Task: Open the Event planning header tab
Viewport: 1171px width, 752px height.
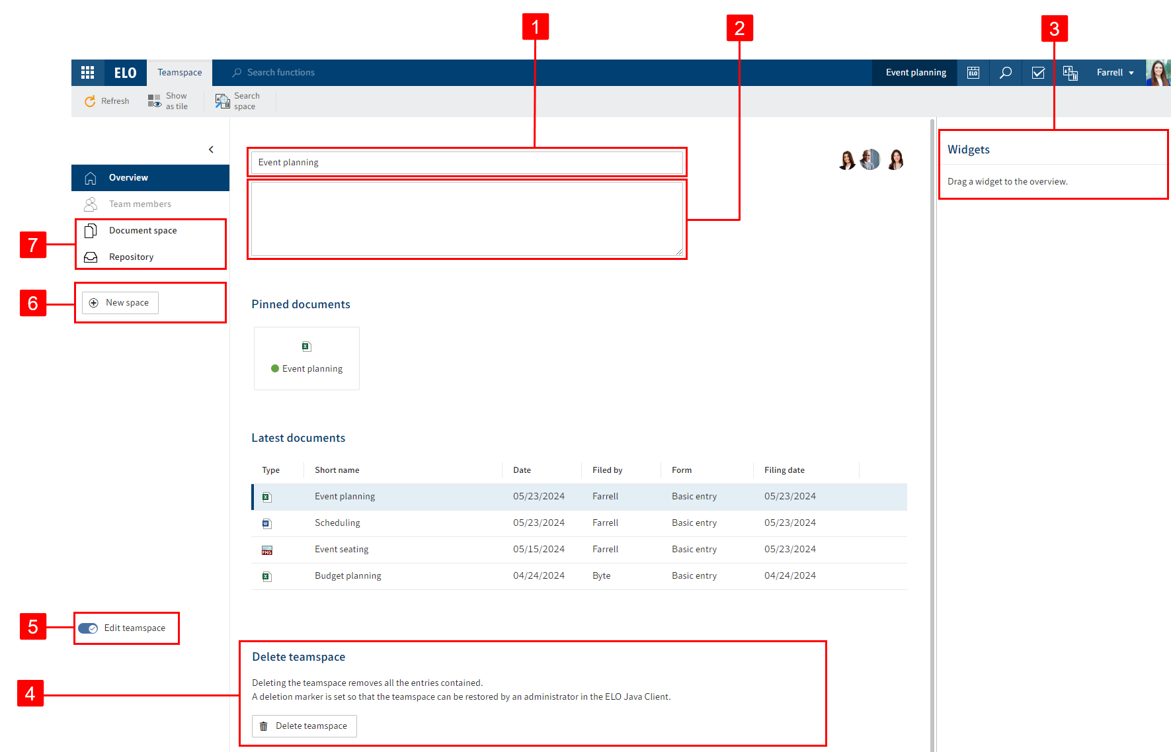Action: pos(916,73)
